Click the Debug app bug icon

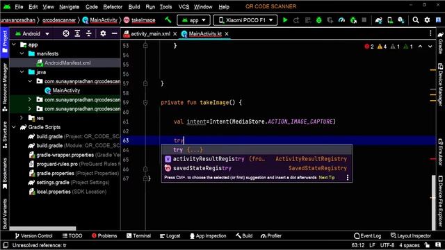coord(319,20)
